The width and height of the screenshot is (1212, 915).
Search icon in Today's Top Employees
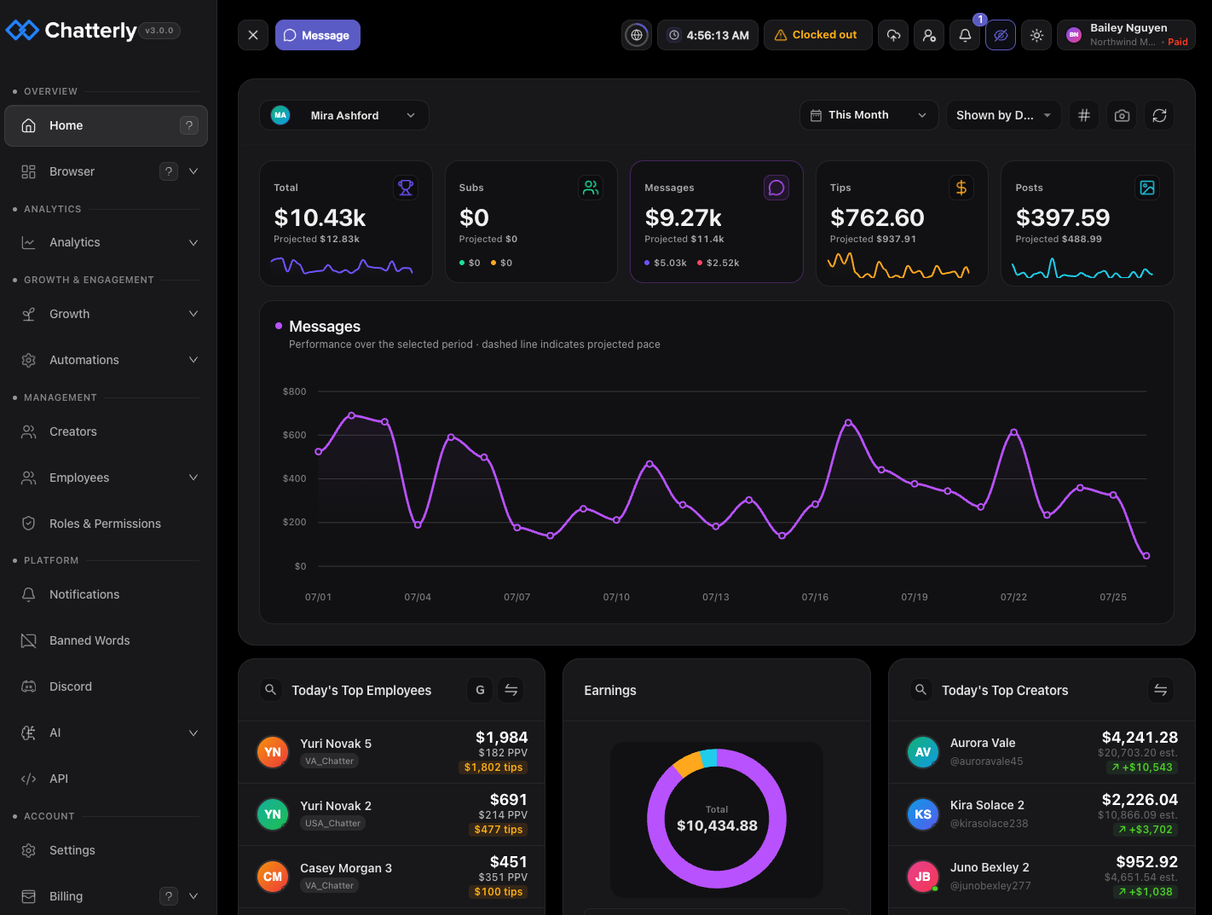pyautogui.click(x=270, y=690)
